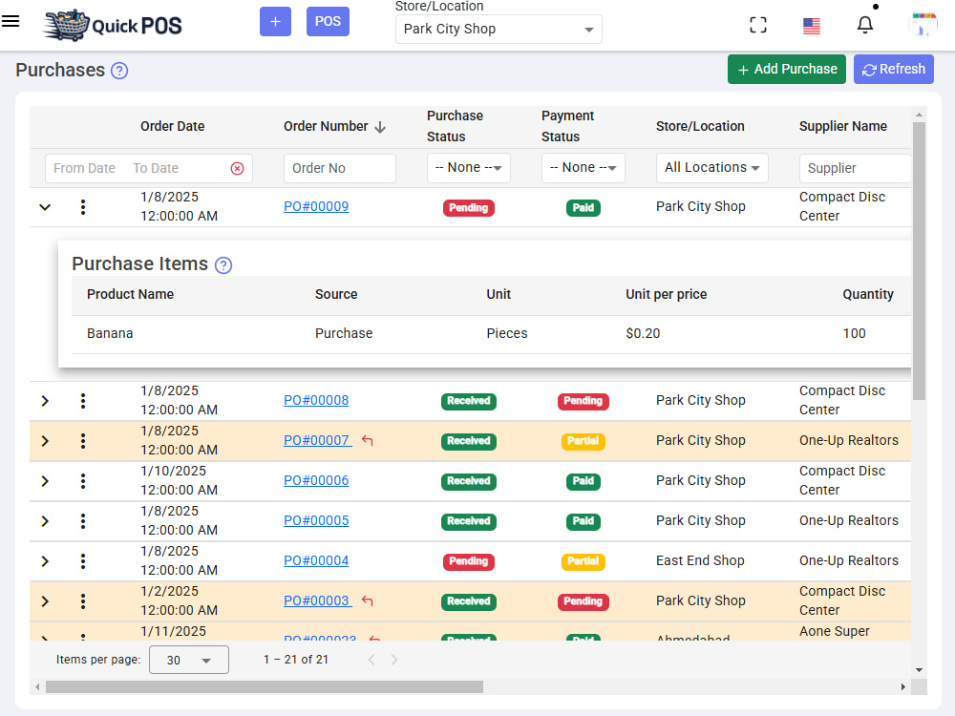Click the return arrow icon beside PO#00003
Image resolution: width=955 pixels, height=716 pixels.
367,600
